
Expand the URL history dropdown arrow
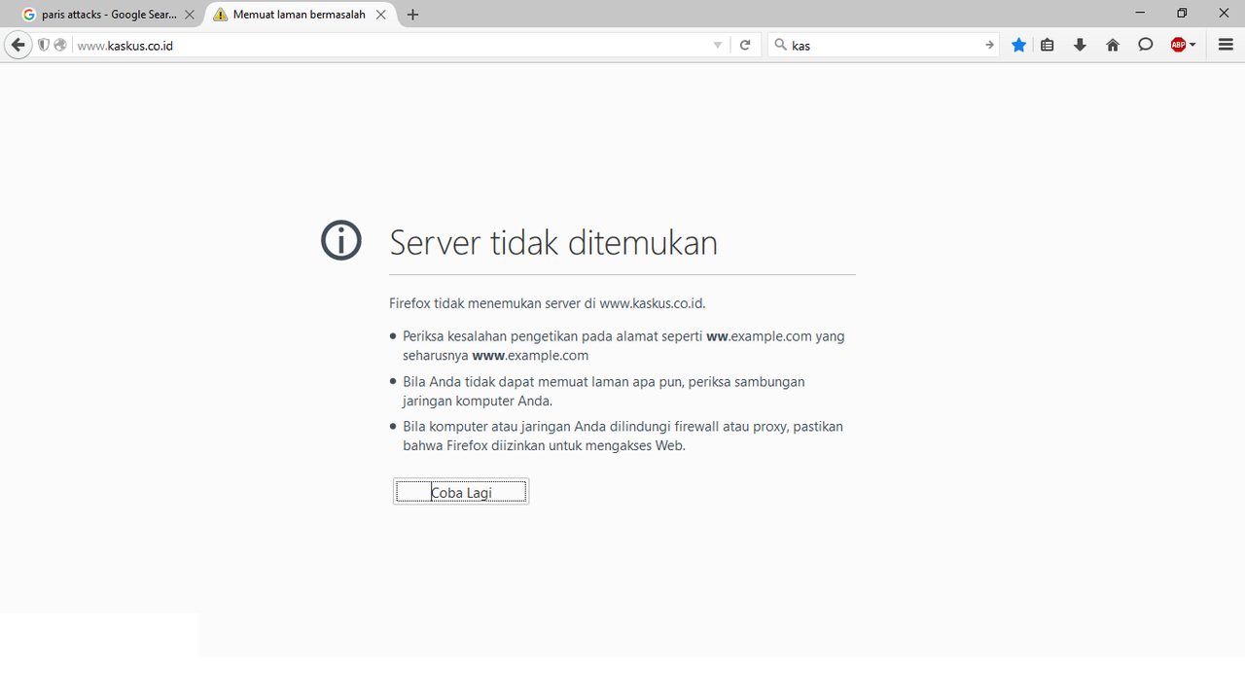718,45
